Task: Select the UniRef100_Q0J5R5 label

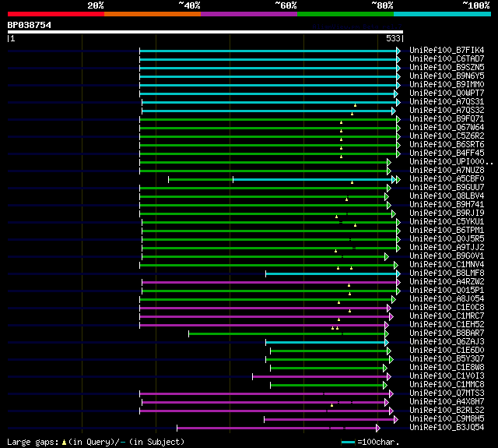Action: pyautogui.click(x=447, y=239)
